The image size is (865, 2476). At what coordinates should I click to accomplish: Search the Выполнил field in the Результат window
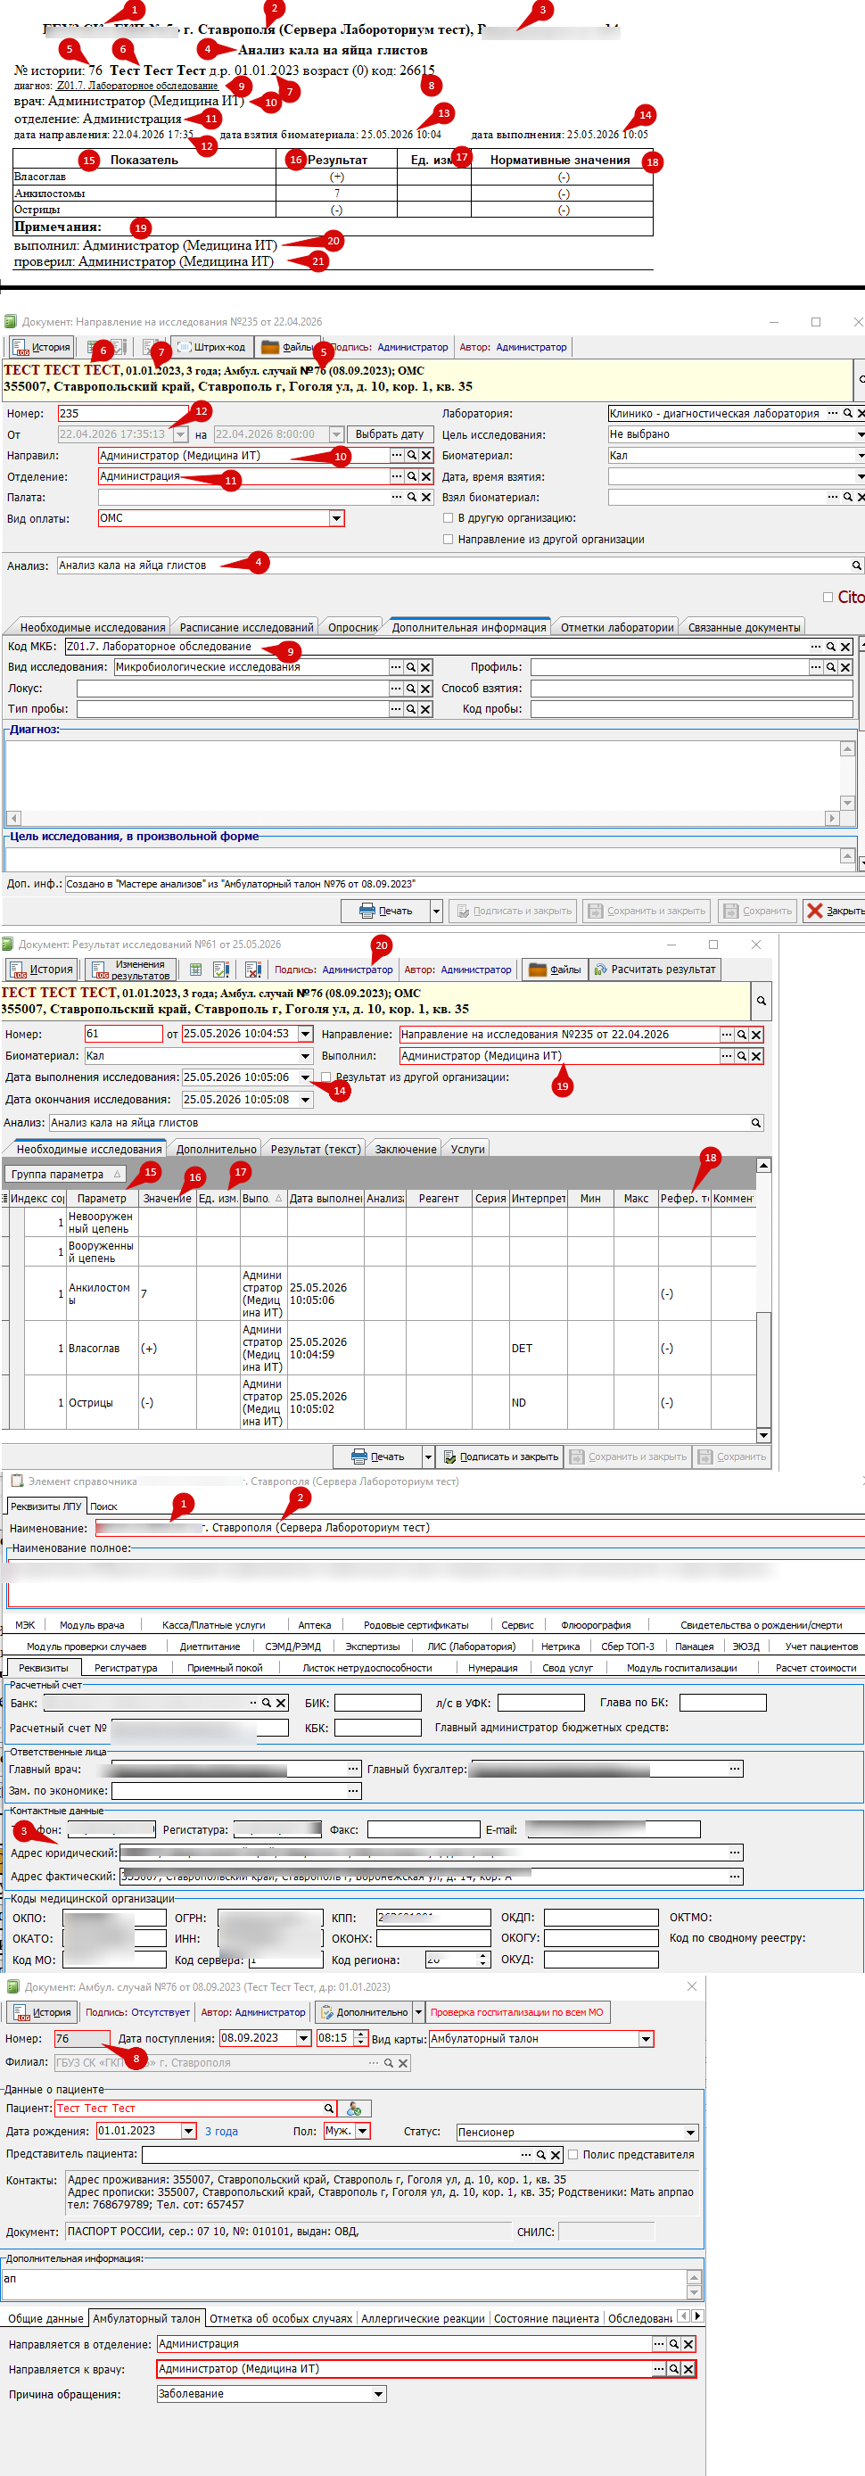741,1055
